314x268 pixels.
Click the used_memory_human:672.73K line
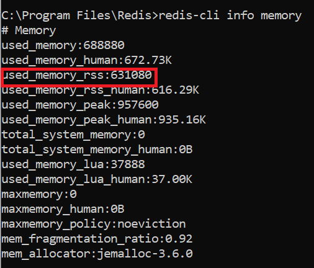tap(87, 60)
